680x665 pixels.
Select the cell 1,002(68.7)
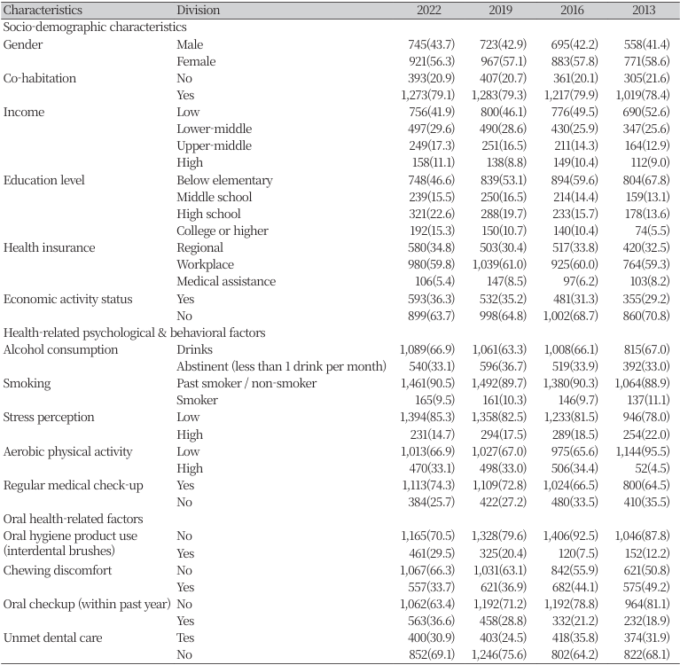coord(571,317)
